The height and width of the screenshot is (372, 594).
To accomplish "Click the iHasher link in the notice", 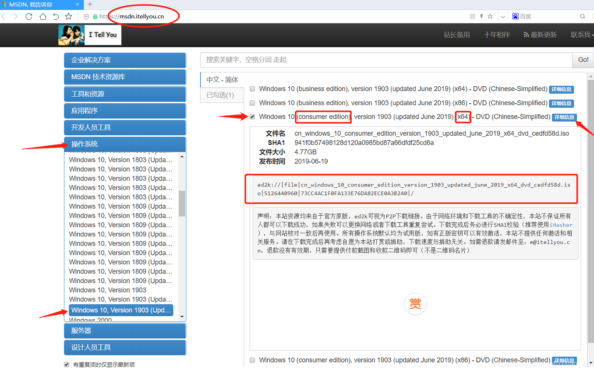I will coord(561,225).
